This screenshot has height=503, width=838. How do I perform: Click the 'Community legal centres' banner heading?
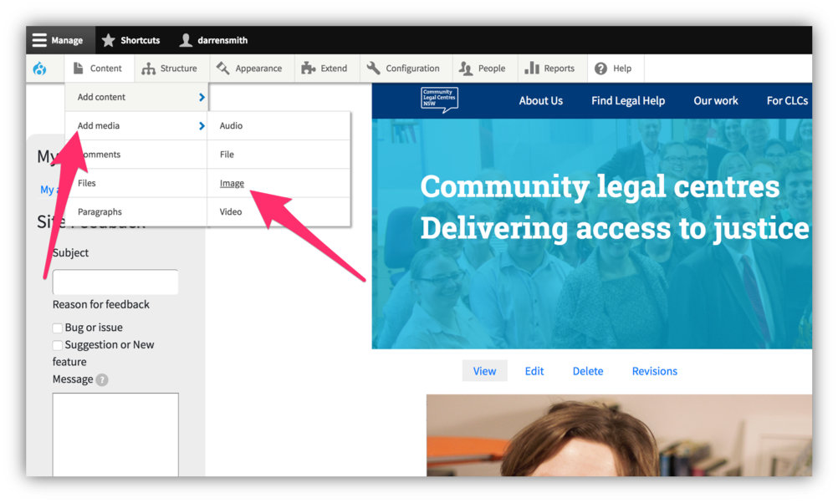click(600, 186)
